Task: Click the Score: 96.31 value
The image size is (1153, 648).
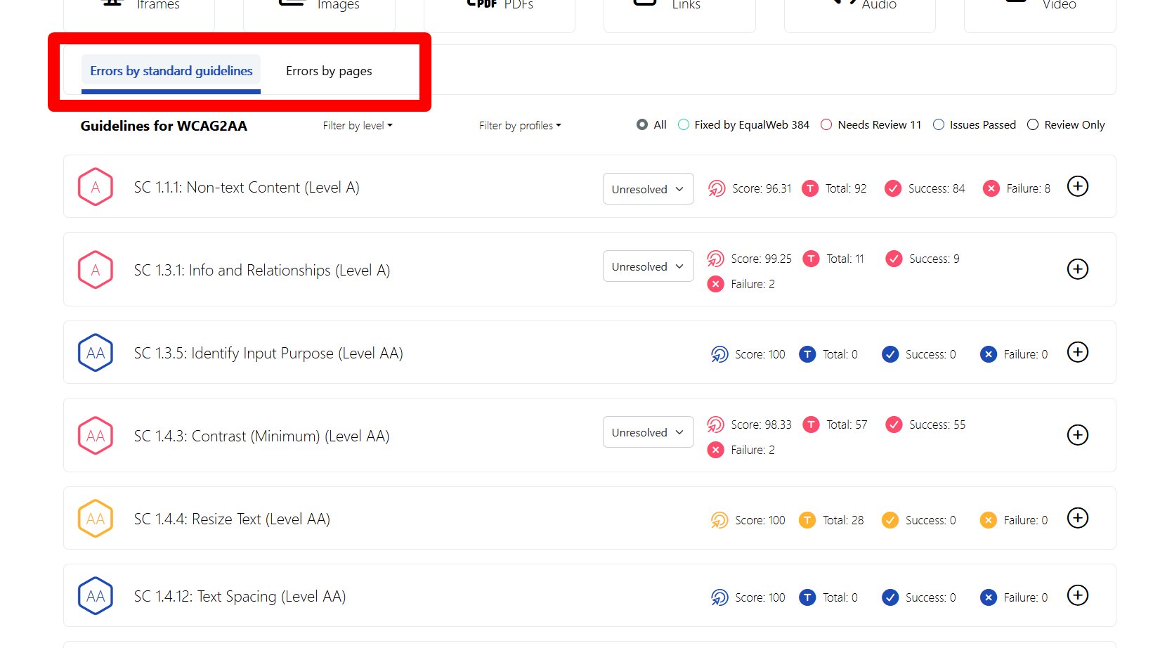Action: coord(762,188)
